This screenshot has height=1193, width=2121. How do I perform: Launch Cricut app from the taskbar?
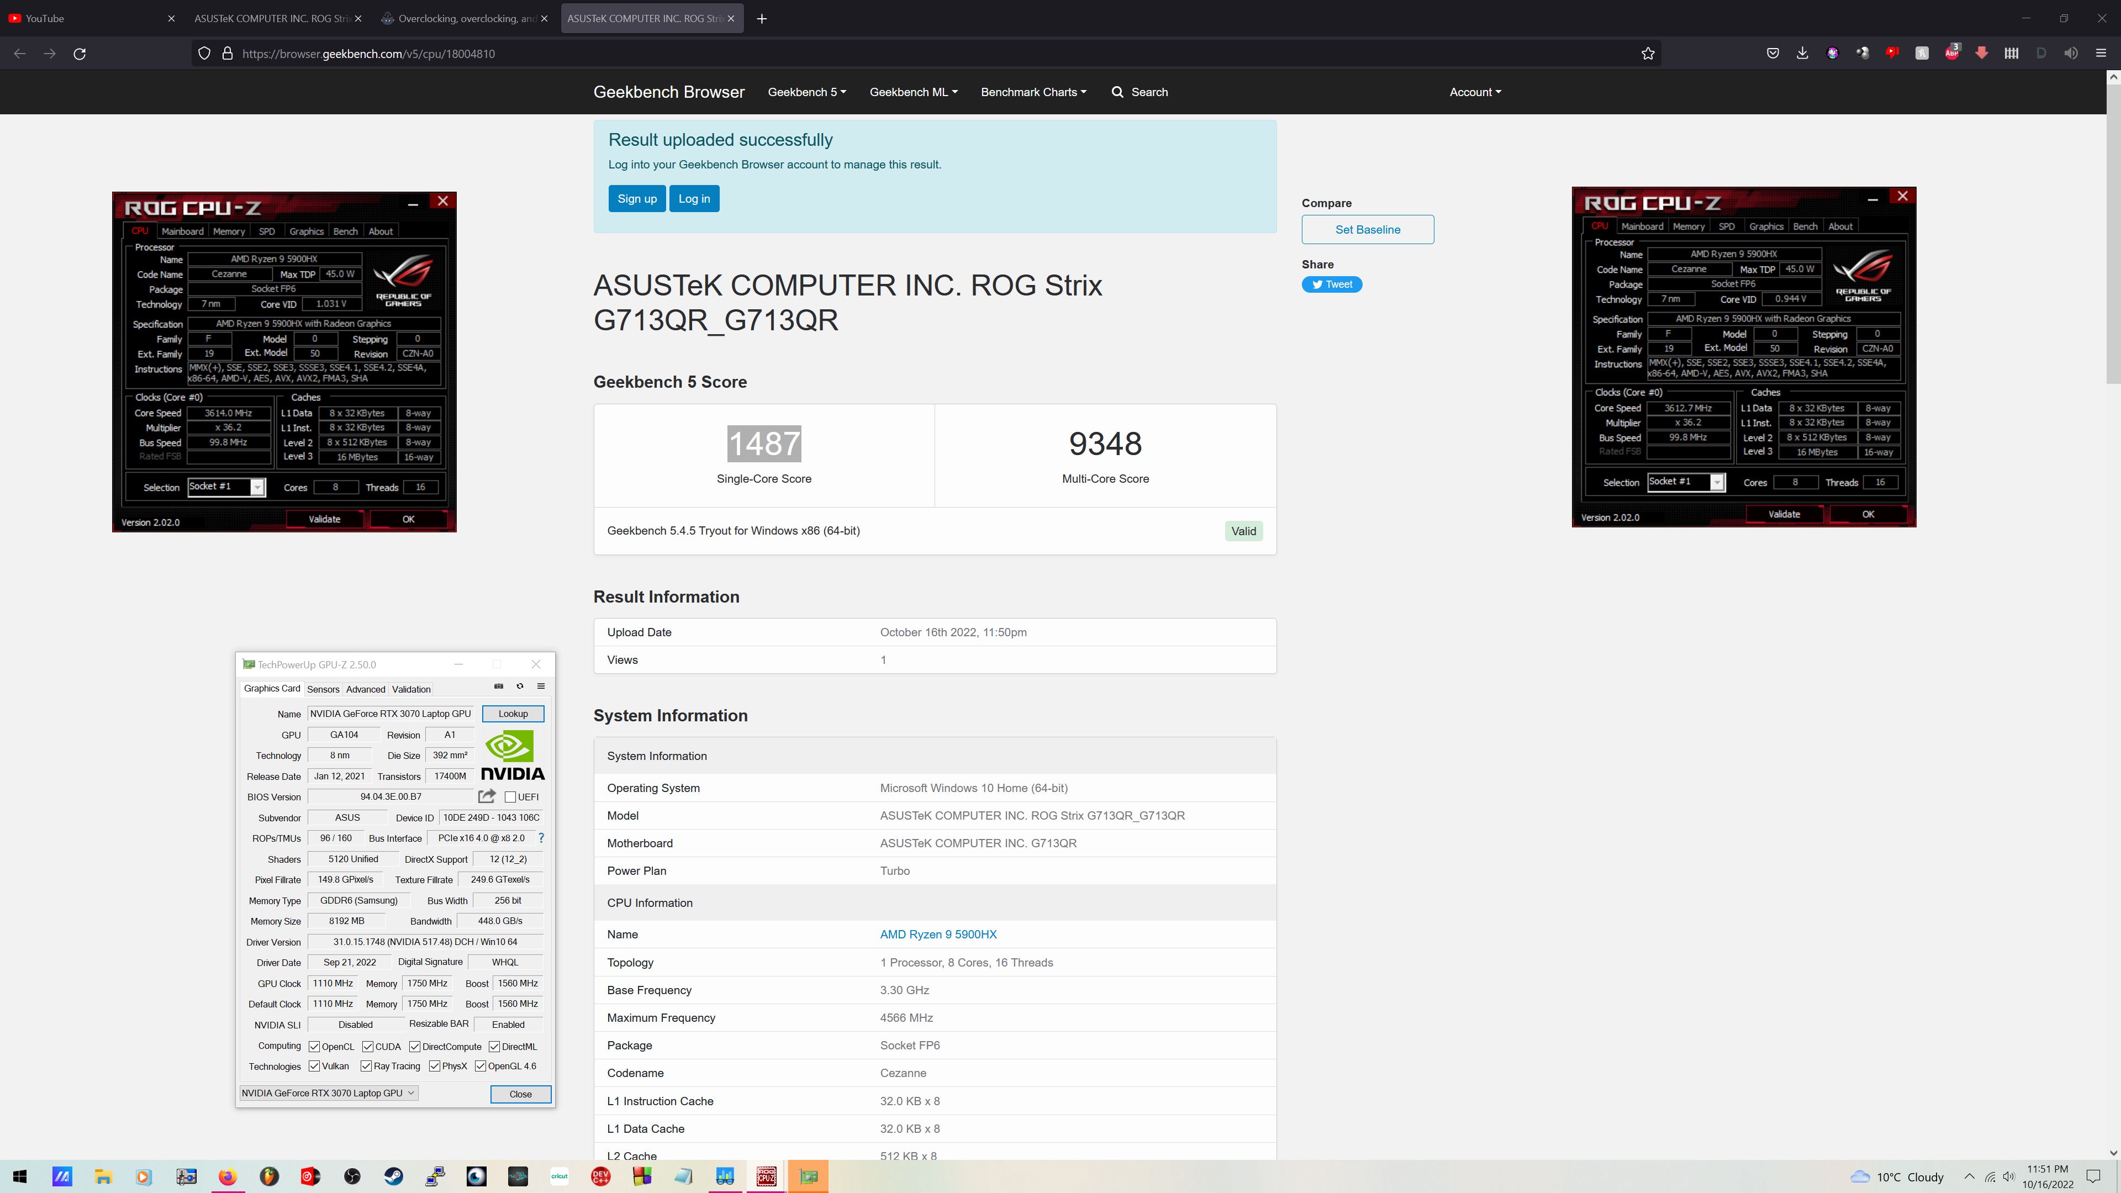(x=560, y=1176)
